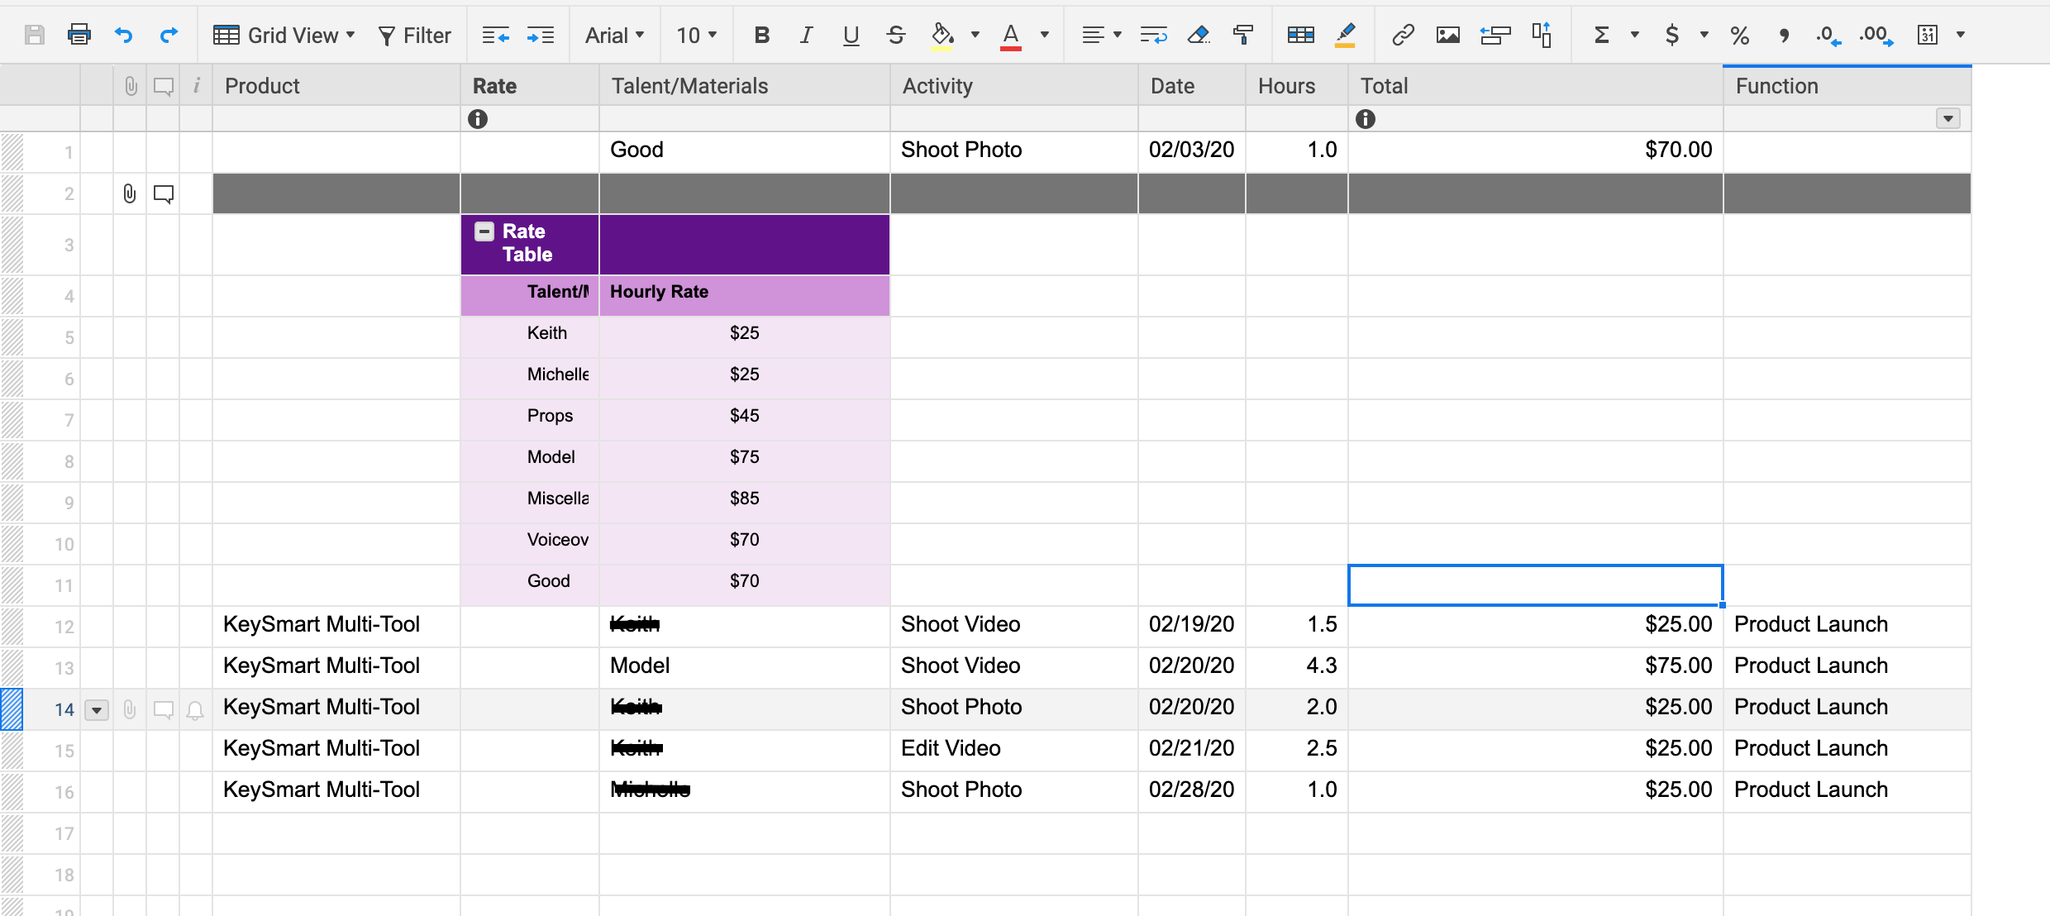Click the info icon under the Total column
The width and height of the screenshot is (2050, 916).
click(x=1366, y=119)
